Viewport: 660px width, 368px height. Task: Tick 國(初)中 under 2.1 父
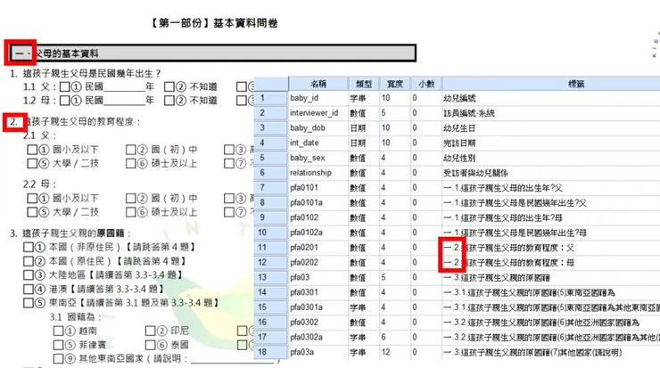130,150
